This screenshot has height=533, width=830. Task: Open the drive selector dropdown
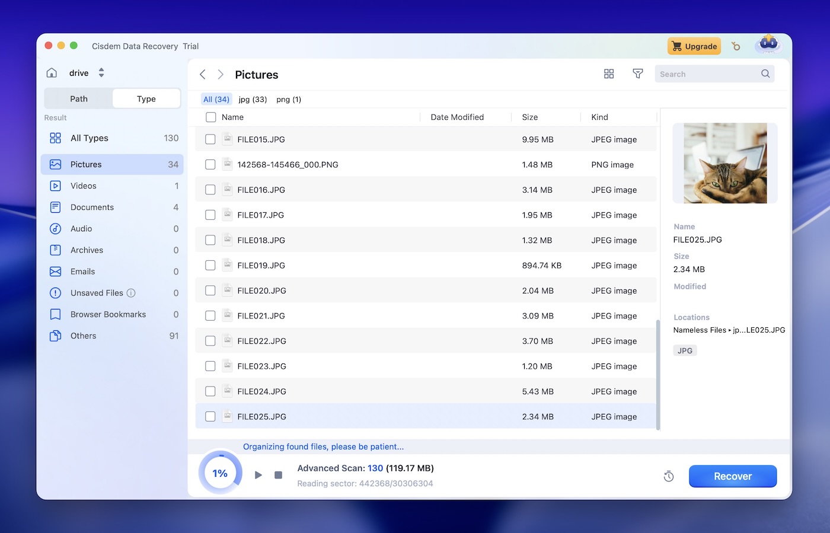coord(101,73)
